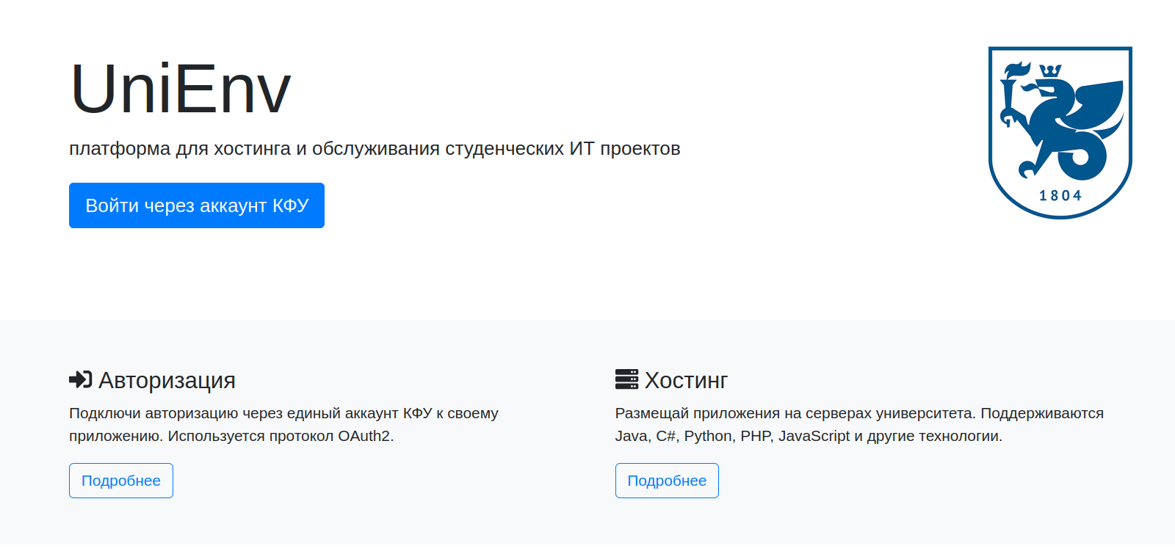1175x554 pixels.
Task: Click the server stack icon beside Хостинг
Action: [626, 379]
